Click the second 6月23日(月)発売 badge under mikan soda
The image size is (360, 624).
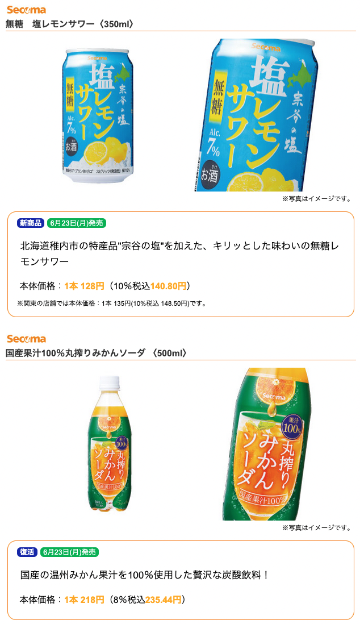click(x=69, y=552)
